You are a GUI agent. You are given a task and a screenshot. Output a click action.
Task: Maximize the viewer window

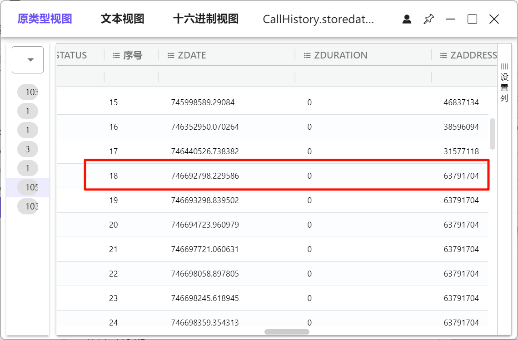pos(472,19)
